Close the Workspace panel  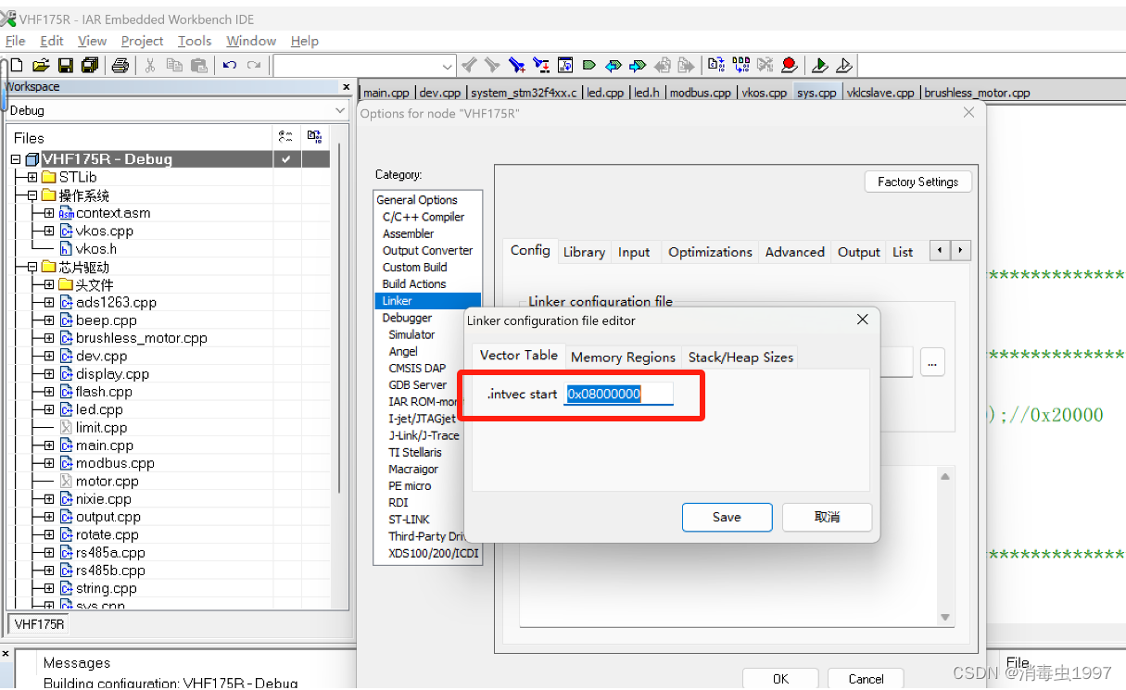[347, 87]
